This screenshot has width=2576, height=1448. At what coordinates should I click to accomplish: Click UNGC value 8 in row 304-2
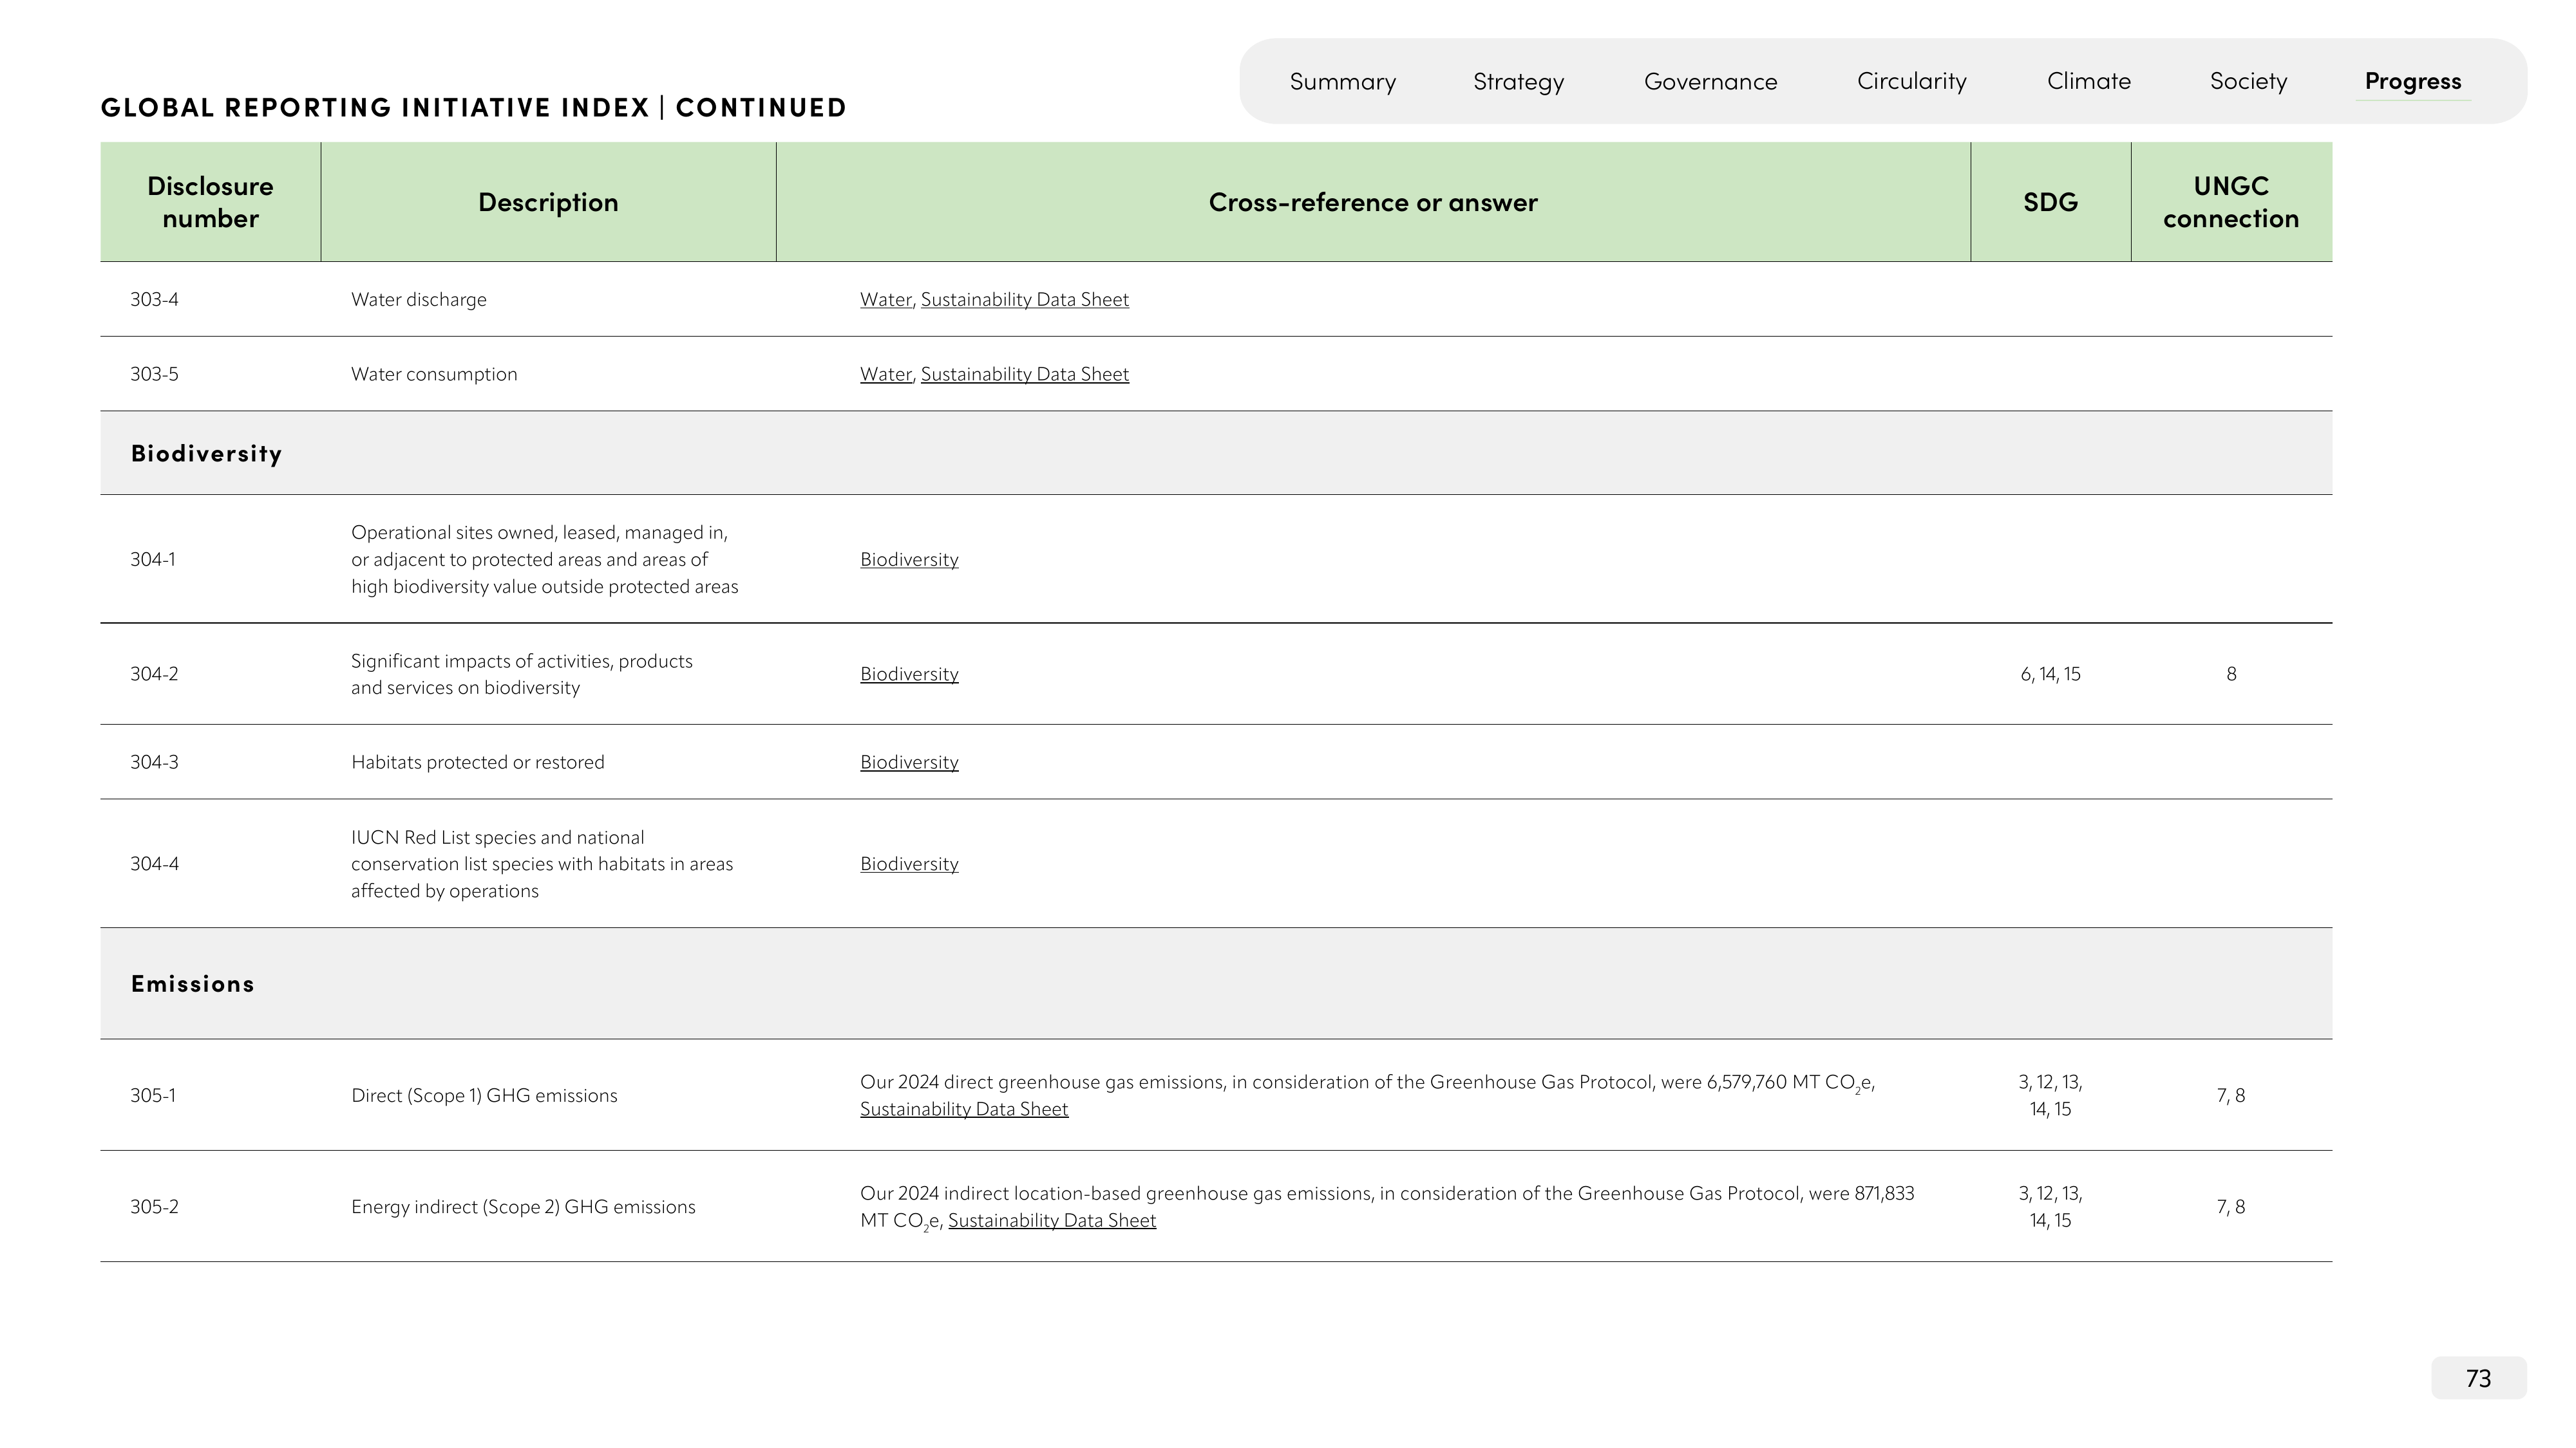point(2231,674)
